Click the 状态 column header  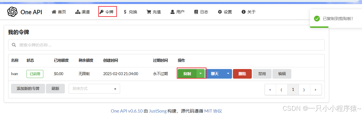coord(30,60)
